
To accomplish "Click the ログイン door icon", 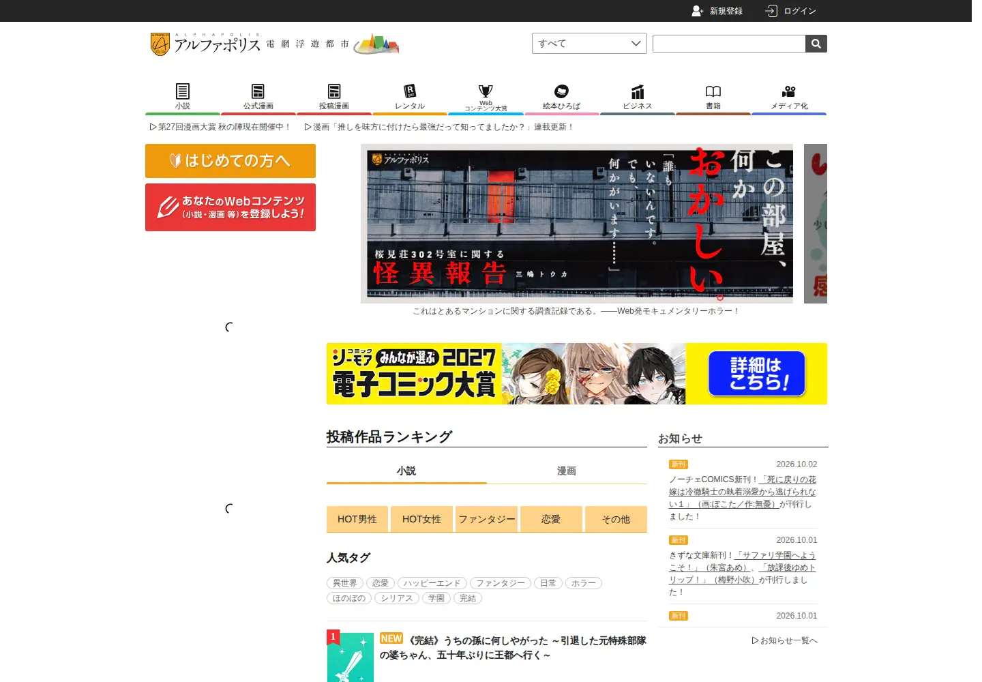I will click(x=771, y=11).
